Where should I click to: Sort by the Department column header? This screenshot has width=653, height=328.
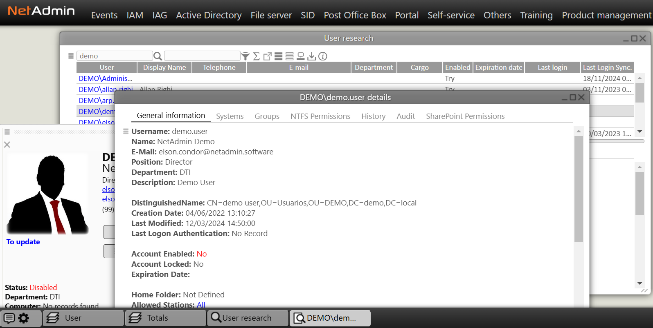374,67
